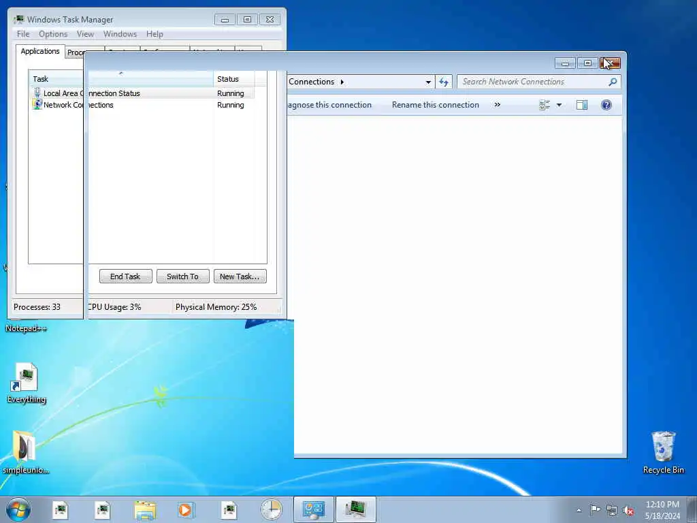
Task: Show hidden tray icons arrow
Action: point(579,510)
